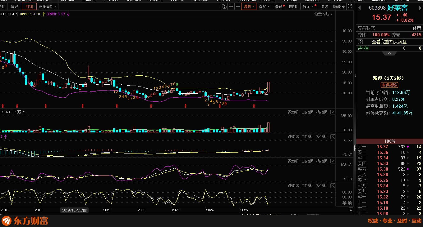Click 换指标 in the MACD panel
This screenshot has width=423, height=227.
click(x=322, y=136)
